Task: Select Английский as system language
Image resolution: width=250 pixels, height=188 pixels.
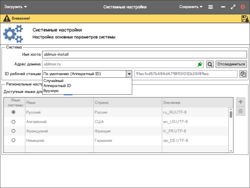Action: [13, 122]
